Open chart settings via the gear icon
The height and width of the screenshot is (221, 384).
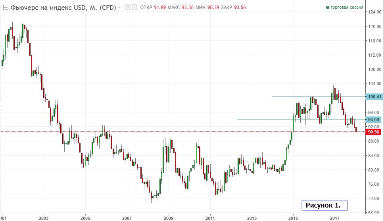pyautogui.click(x=134, y=8)
